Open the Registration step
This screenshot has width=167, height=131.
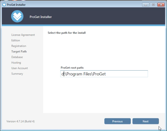(19, 46)
